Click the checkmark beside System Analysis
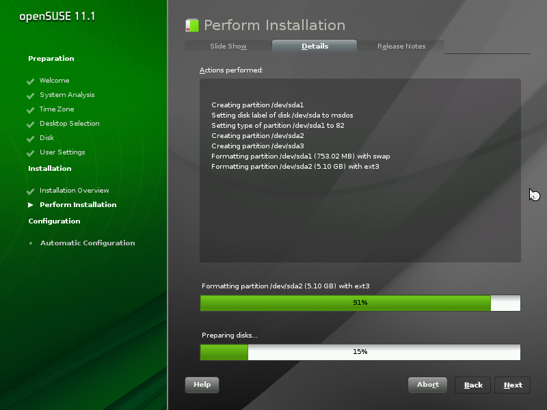 (x=30, y=96)
